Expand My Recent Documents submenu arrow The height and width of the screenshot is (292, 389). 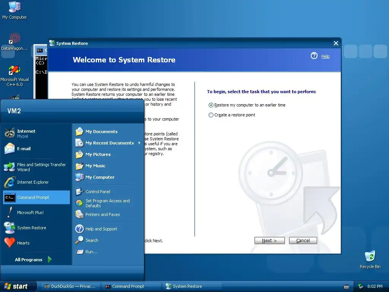click(139, 143)
